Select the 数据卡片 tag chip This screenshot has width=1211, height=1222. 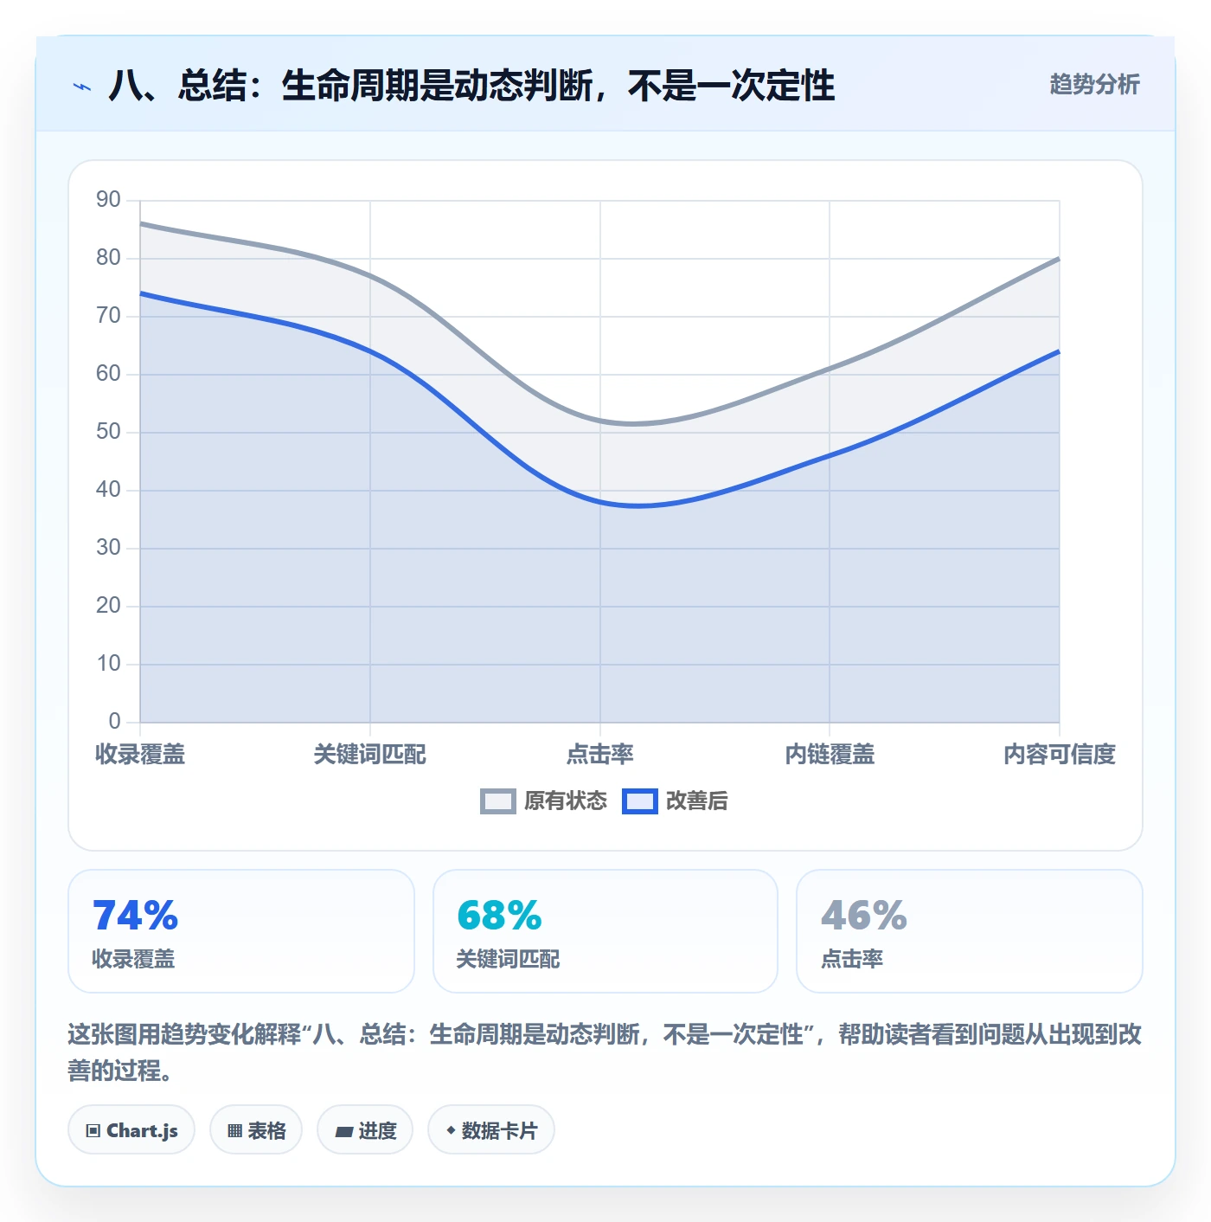491,1130
